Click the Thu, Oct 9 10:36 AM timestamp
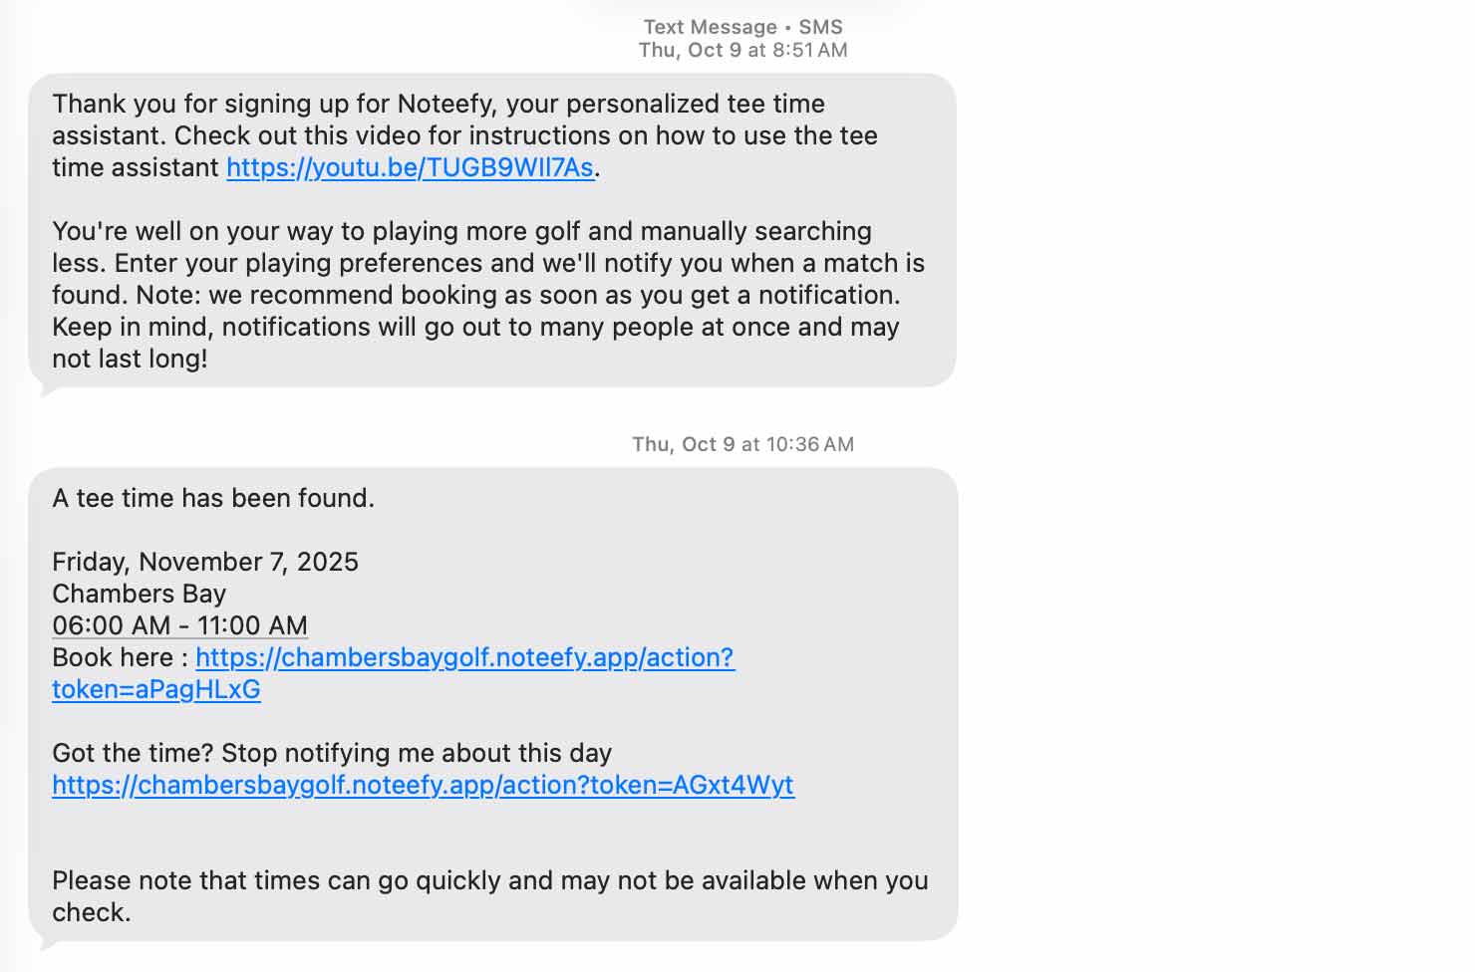 [x=742, y=444]
